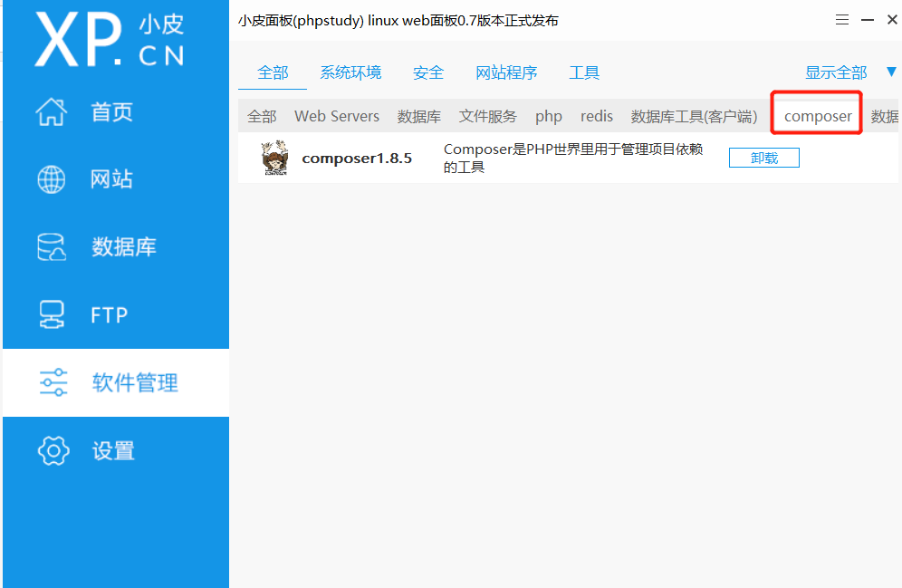Uninstall Composer via 卸载 button
Viewport: 902px width, 588px height.
tap(763, 157)
